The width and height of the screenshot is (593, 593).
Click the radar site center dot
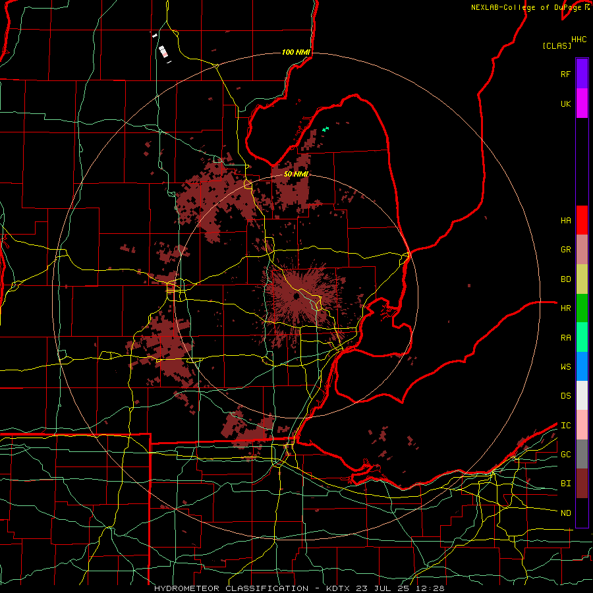(296, 296)
